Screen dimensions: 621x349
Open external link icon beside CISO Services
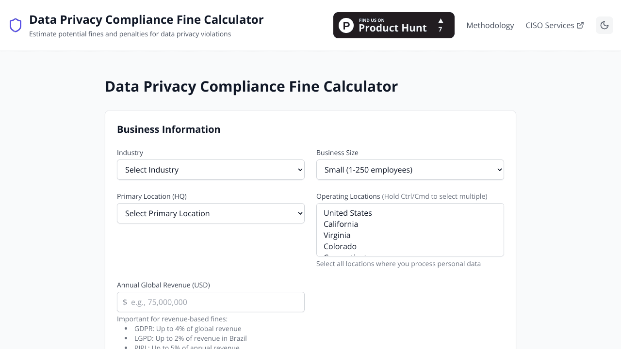point(580,25)
